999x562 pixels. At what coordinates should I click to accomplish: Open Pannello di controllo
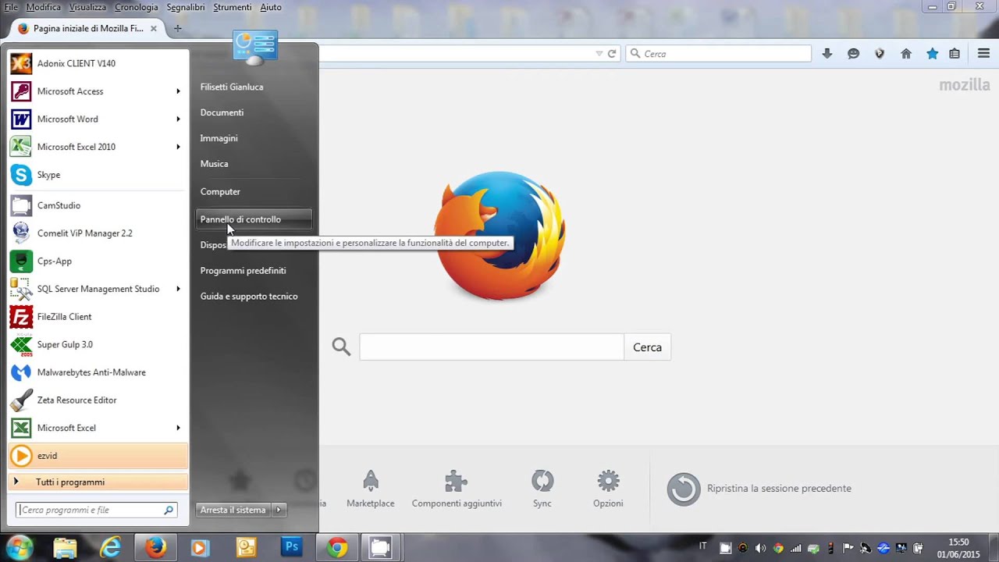(x=254, y=219)
